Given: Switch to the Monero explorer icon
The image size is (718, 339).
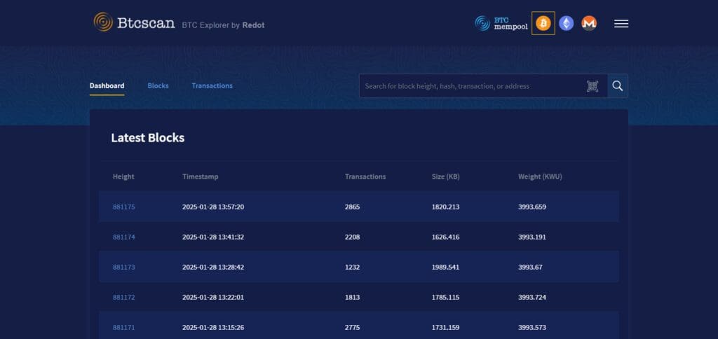Looking at the screenshot, I should pos(589,23).
